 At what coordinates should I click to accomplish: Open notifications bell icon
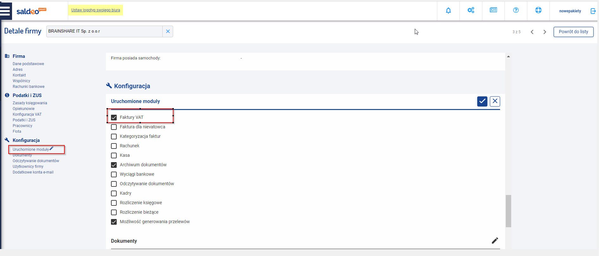(448, 10)
